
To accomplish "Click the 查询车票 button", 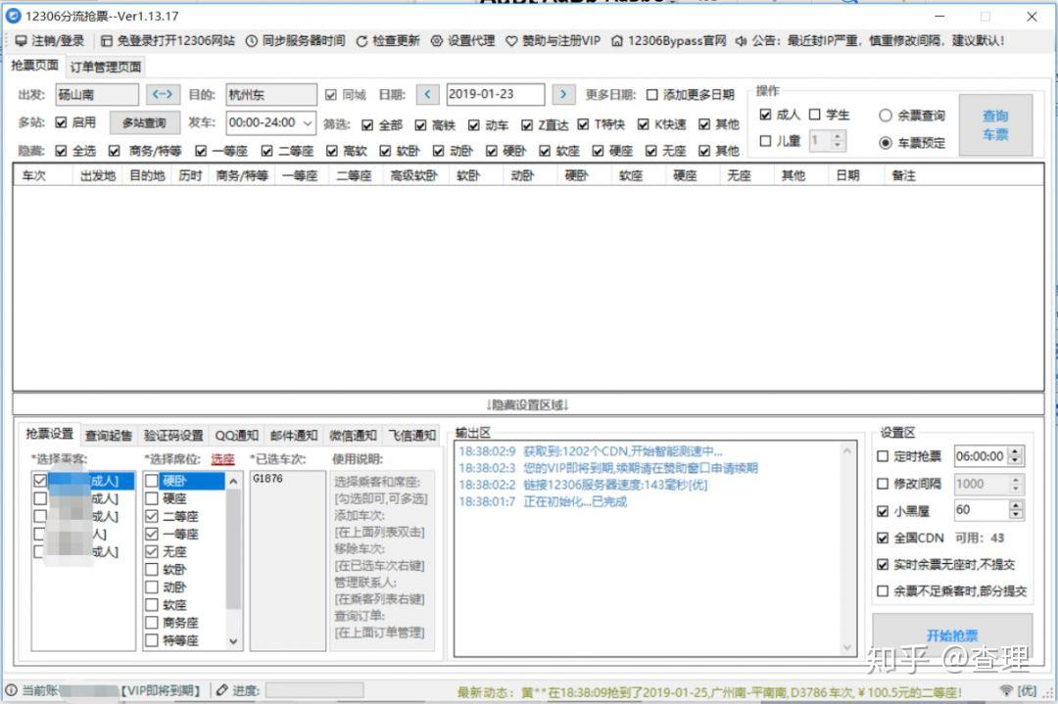I will coord(996,124).
